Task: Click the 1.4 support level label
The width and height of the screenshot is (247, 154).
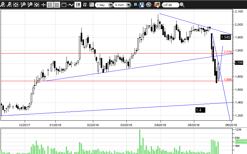Action: [x=200, y=110]
